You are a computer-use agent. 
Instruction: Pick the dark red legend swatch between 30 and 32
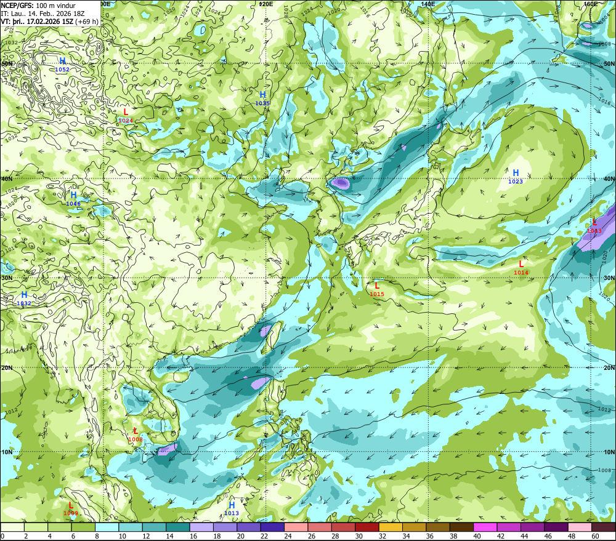pos(367,527)
